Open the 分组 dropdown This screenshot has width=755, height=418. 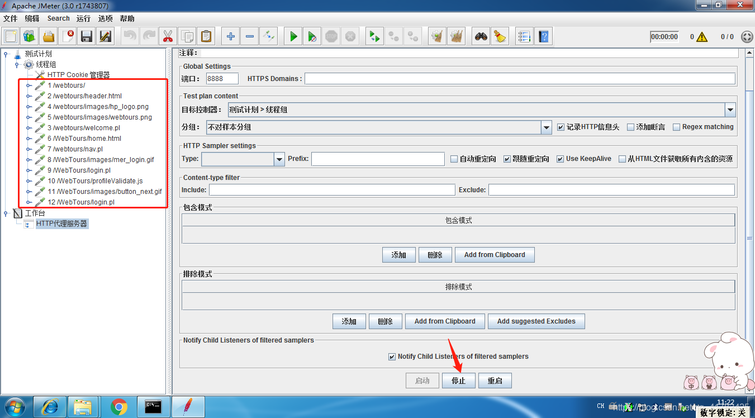pos(547,127)
